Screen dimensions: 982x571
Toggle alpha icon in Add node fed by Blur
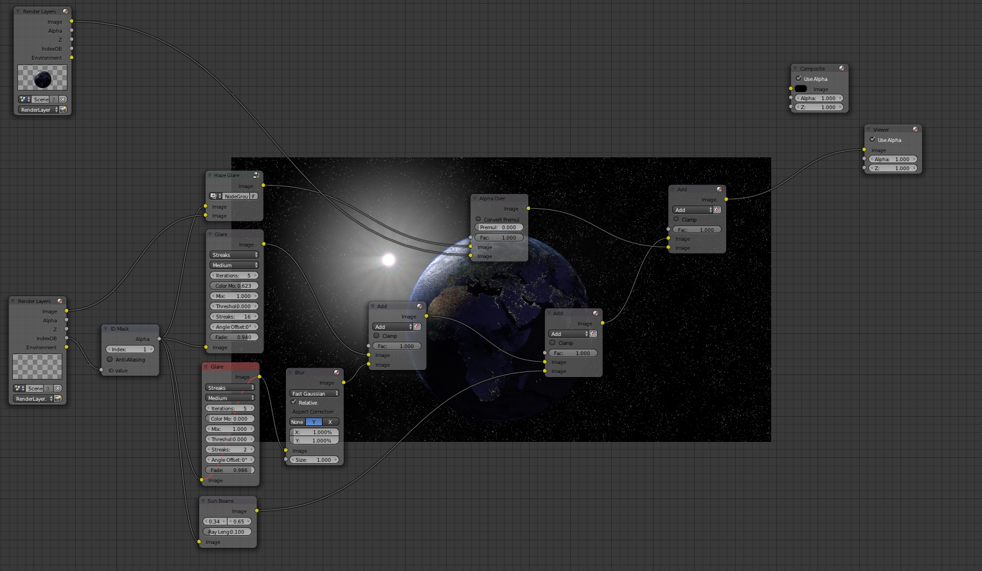(x=417, y=327)
